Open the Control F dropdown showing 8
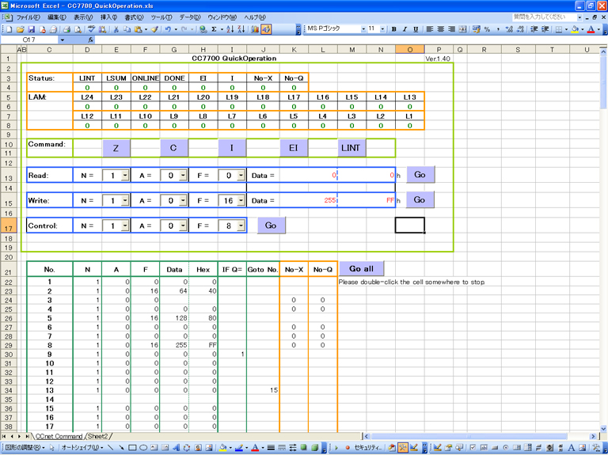This screenshot has width=608, height=455. 241,226
